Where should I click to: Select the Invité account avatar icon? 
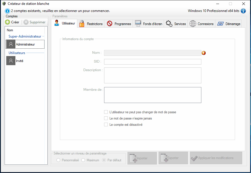11,61
